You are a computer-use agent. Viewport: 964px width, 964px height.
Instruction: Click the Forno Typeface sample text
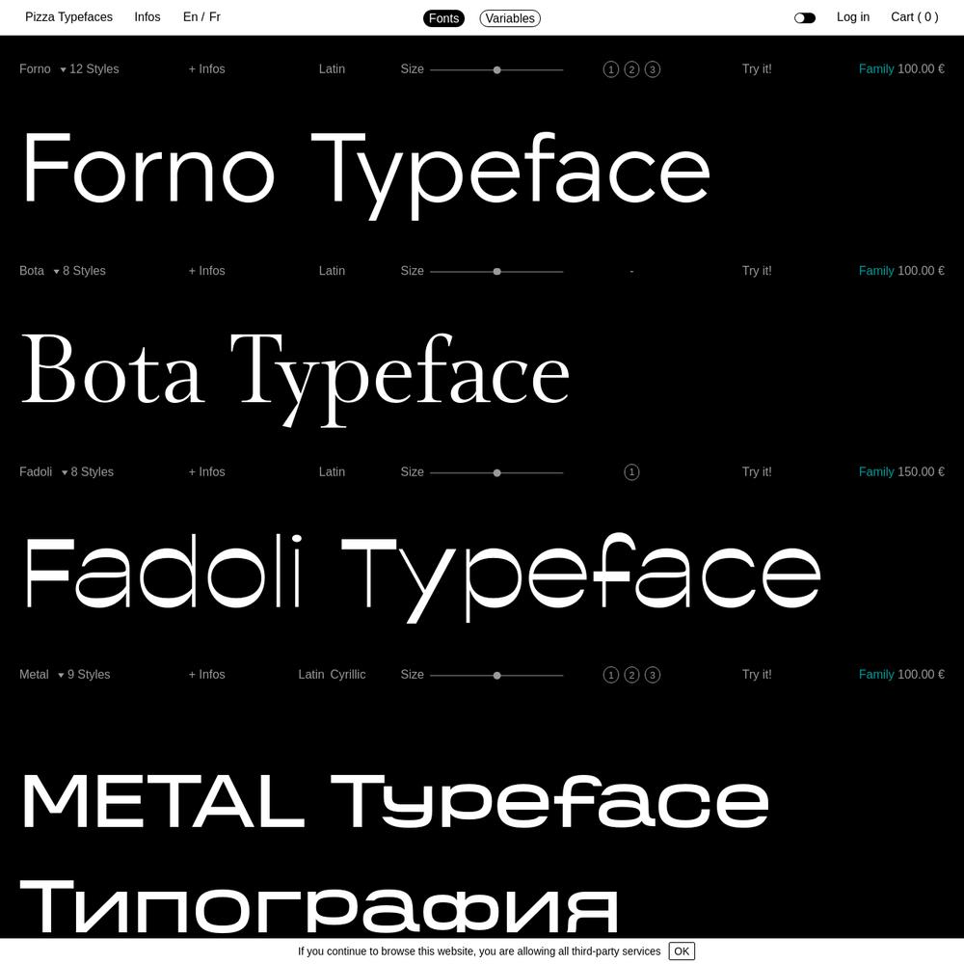366,174
